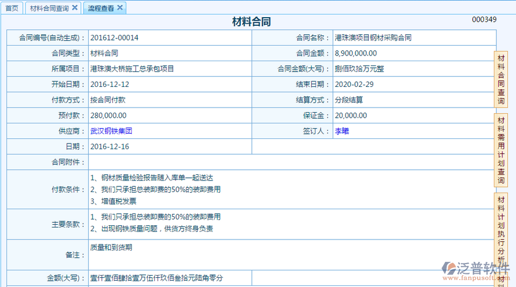This screenshot has height=287, width=516.
Task: Click contract number 201612-00014
Action: coord(114,38)
